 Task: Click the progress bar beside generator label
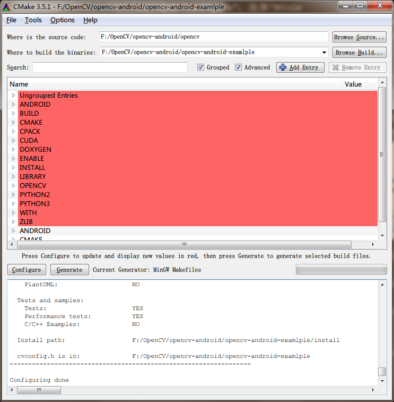click(342, 269)
